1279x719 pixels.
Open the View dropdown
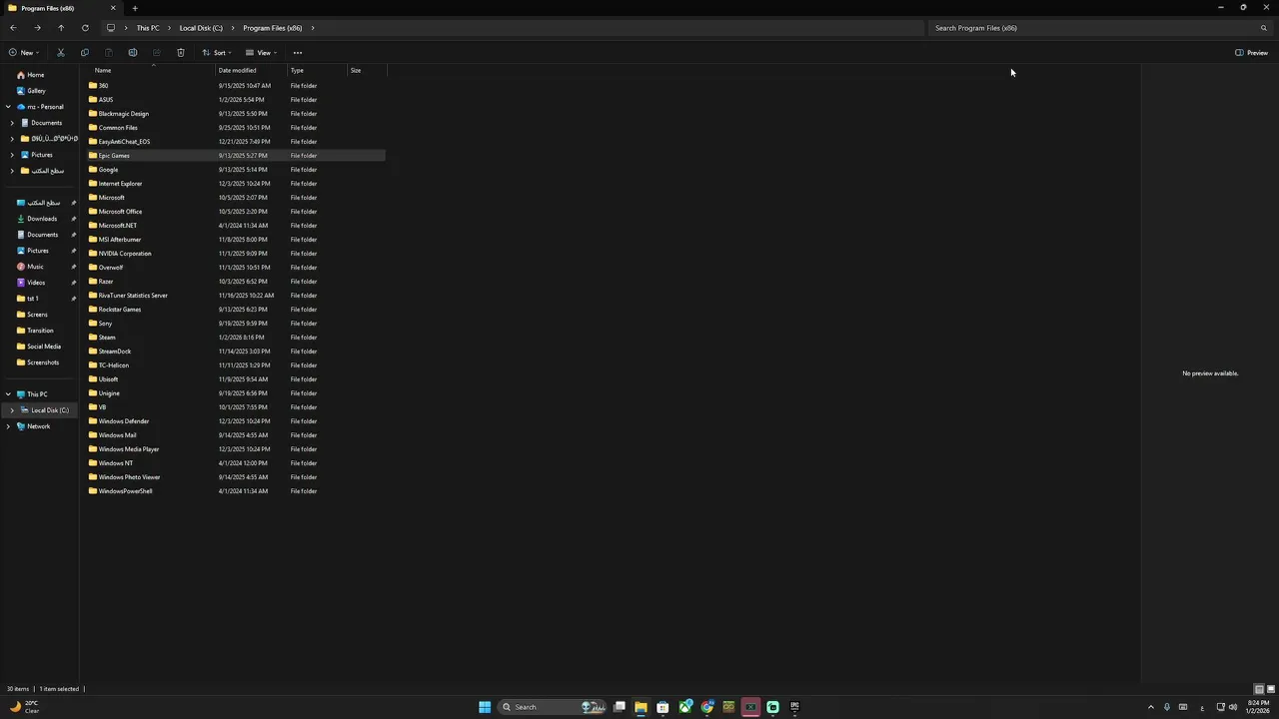coord(262,53)
